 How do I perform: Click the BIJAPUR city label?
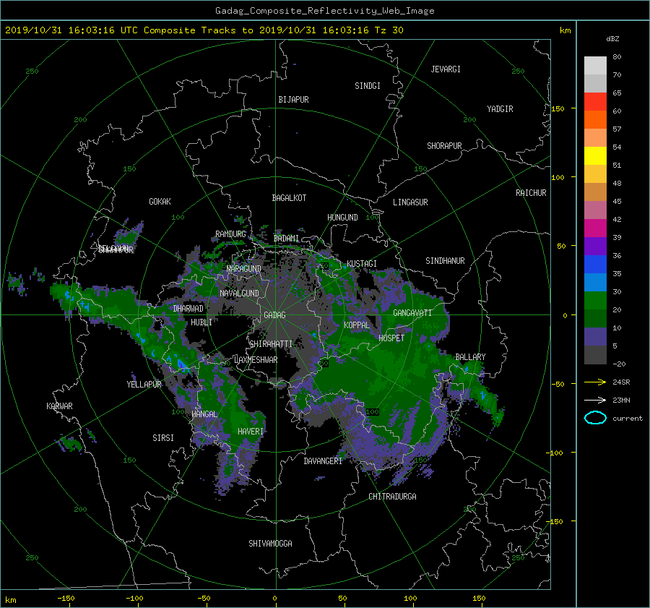click(x=293, y=100)
